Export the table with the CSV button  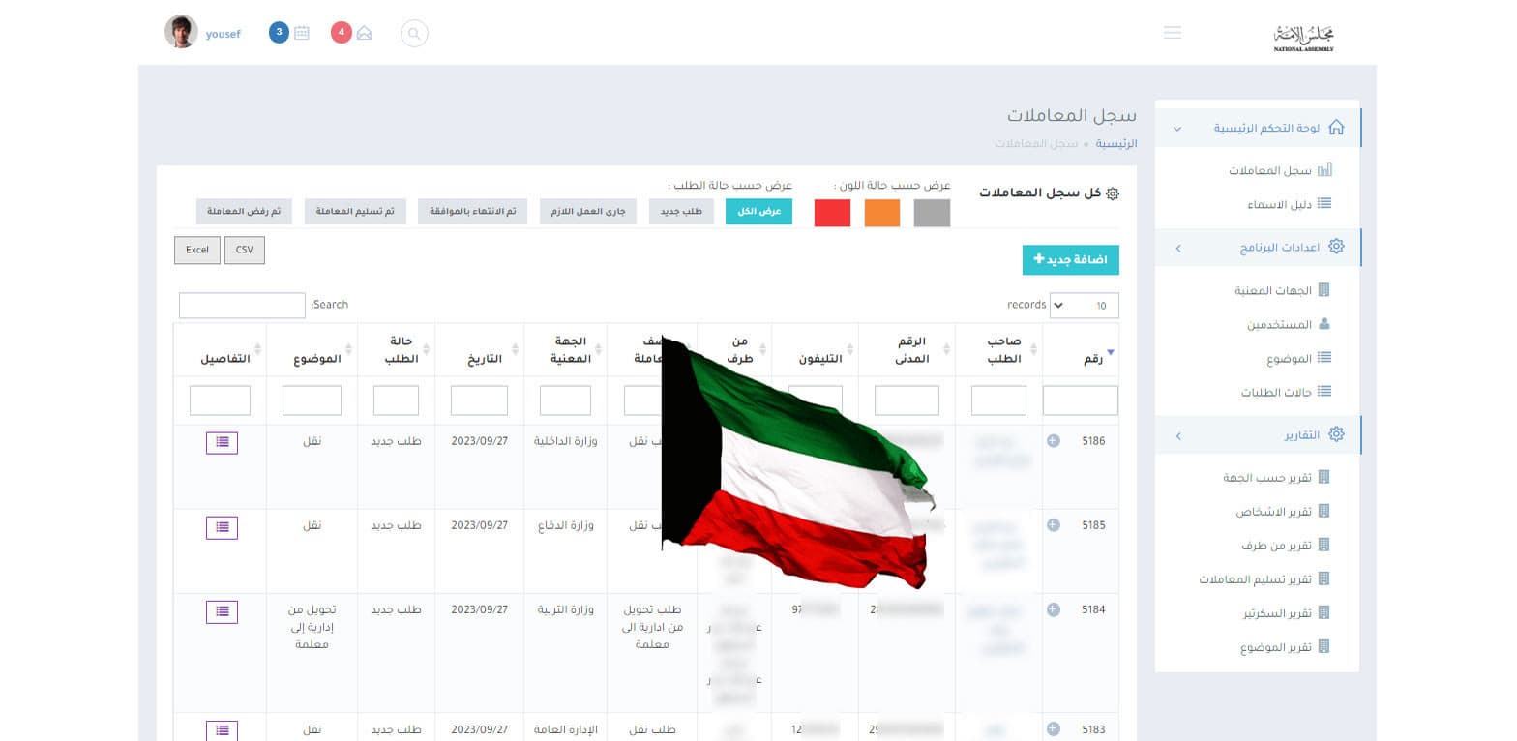point(245,250)
